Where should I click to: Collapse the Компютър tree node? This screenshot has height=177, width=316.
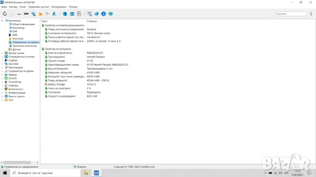click(2, 21)
